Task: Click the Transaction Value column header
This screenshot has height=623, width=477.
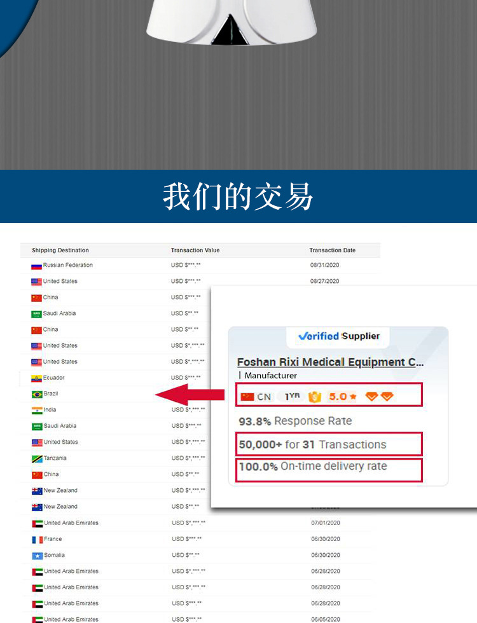Action: (195, 250)
